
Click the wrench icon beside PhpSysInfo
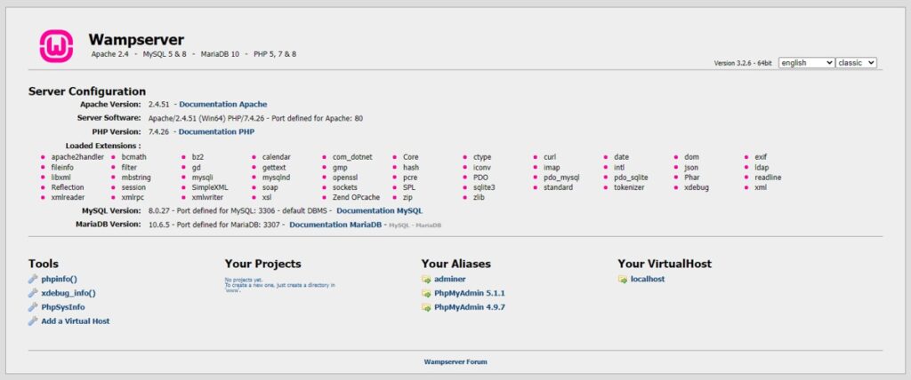[x=33, y=307]
